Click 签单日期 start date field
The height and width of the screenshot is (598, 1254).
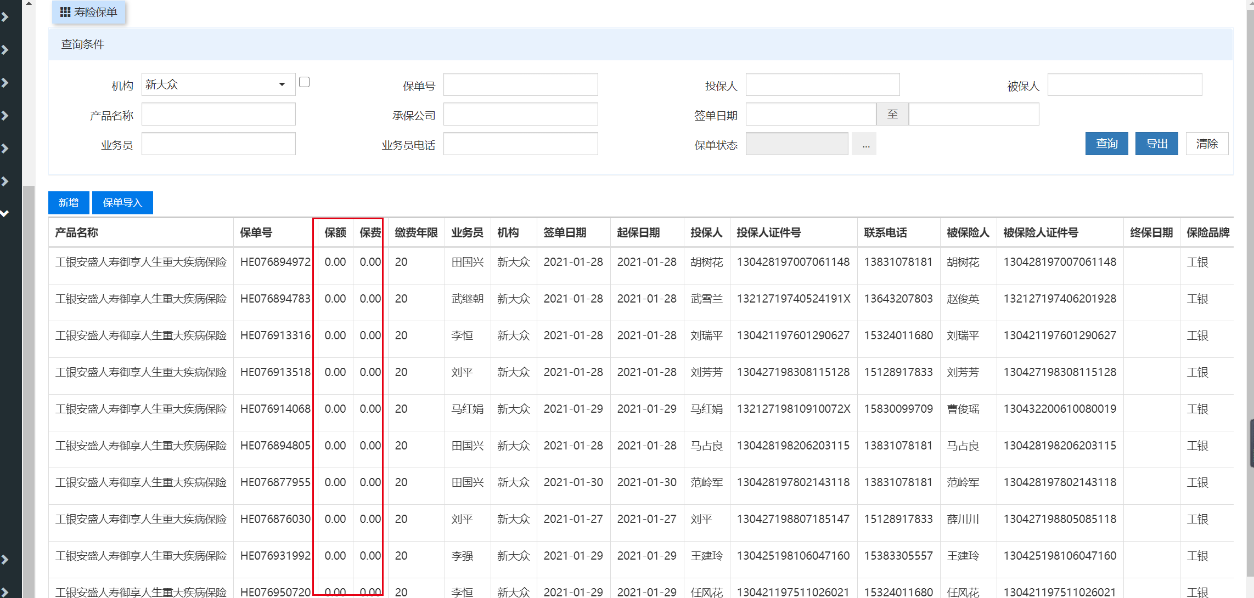pyautogui.click(x=810, y=115)
